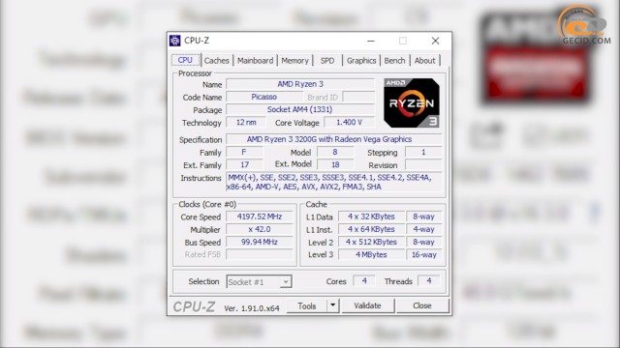Click the Family value F
Viewport: 620px width, 348px height.
tap(244, 152)
